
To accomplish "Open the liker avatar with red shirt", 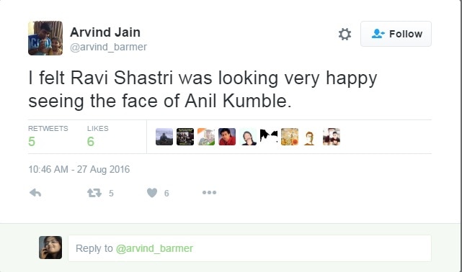I will tap(227, 137).
